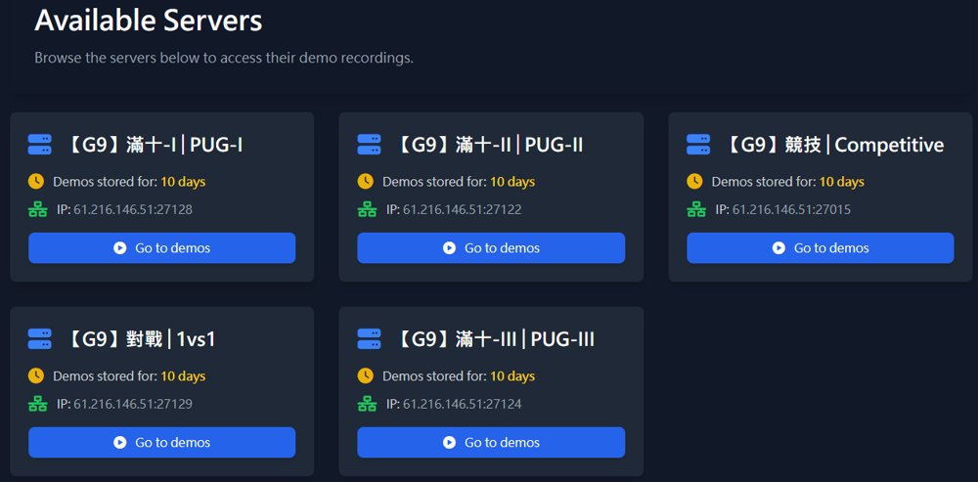Image resolution: width=978 pixels, height=482 pixels.
Task: Click the server icon beside PUG-III title
Action: [369, 339]
